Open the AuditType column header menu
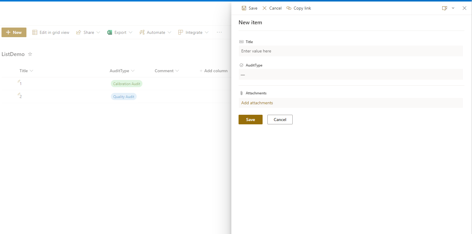This screenshot has width=472, height=234. [122, 71]
